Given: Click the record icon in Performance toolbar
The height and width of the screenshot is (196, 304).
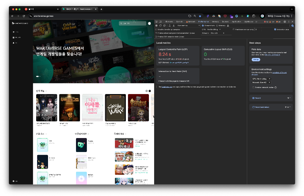Looking at the screenshot, I should click(157, 25).
